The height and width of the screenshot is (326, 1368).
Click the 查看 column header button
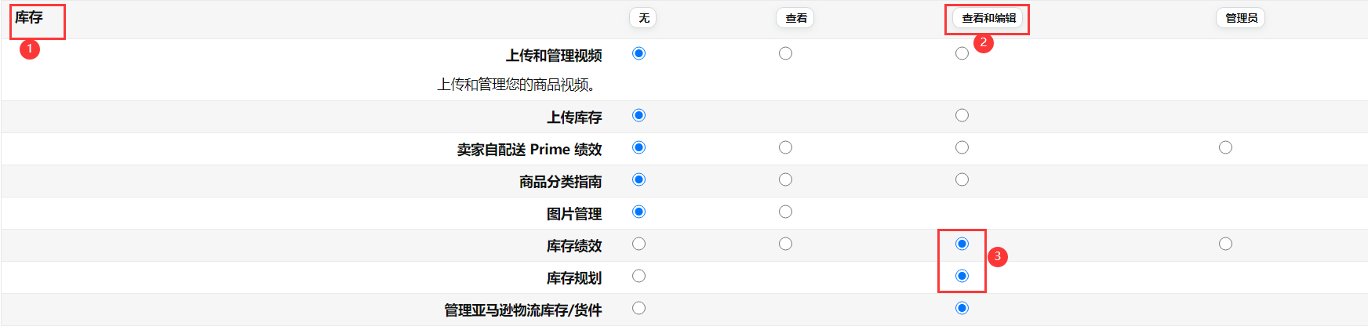click(795, 18)
